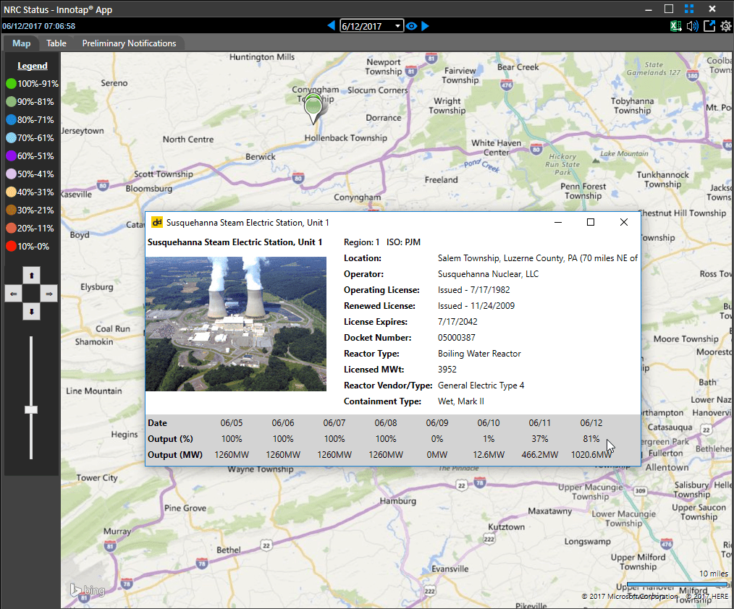Viewport: 734px width, 609px height.
Task: Click the Wet, Mark II containment value
Action: point(461,401)
